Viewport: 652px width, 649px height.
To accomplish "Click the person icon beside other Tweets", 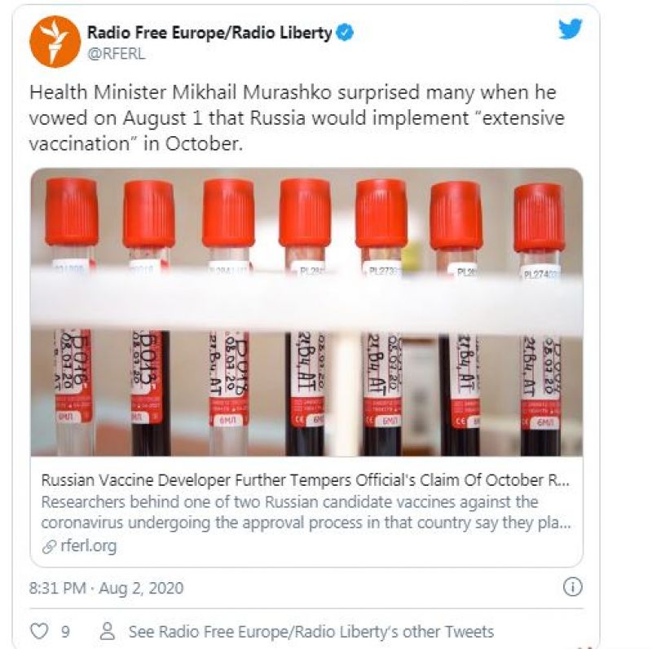I will (108, 631).
